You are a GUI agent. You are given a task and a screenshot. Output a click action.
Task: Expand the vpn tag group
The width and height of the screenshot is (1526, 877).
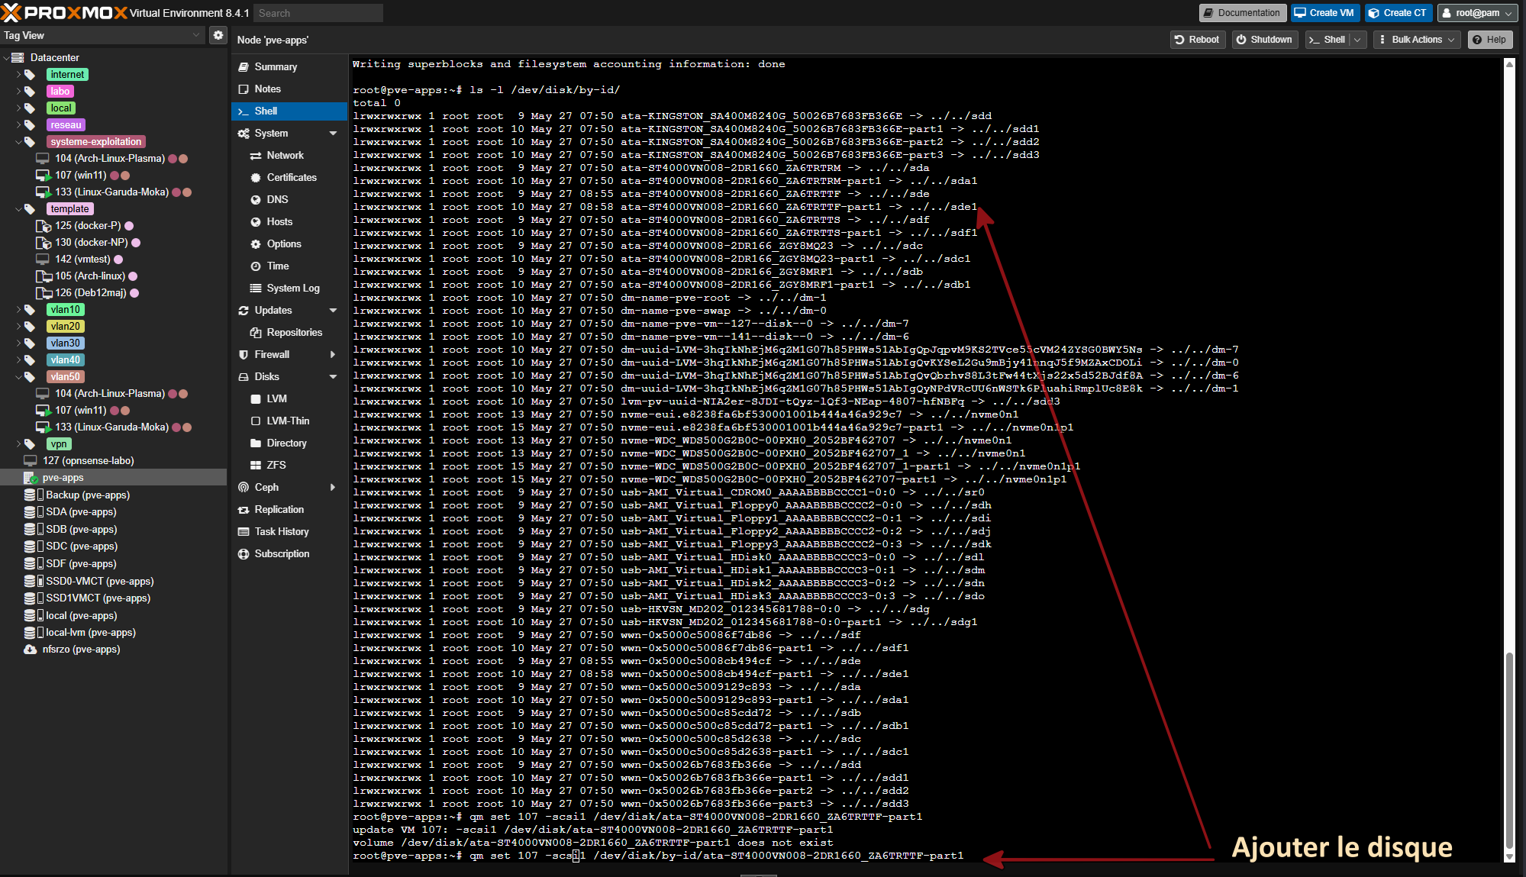point(18,444)
